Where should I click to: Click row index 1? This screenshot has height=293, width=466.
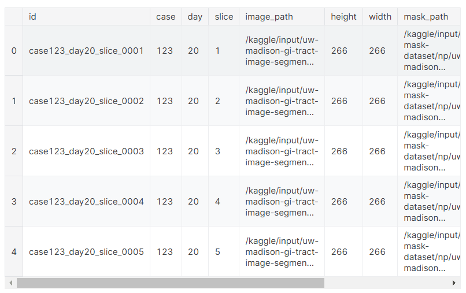coord(14,101)
